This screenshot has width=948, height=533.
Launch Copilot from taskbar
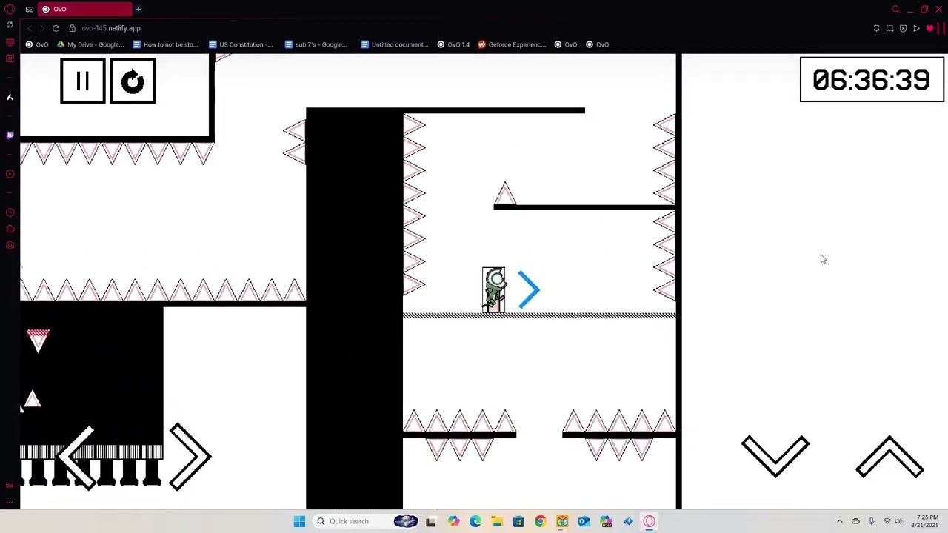[453, 521]
